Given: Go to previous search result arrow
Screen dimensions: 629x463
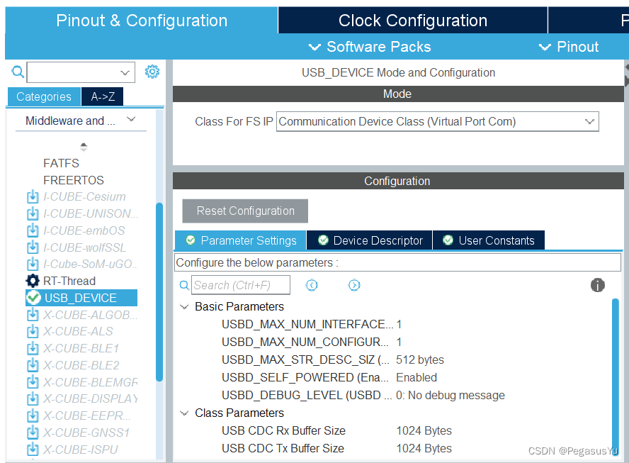Looking at the screenshot, I should pyautogui.click(x=312, y=285).
